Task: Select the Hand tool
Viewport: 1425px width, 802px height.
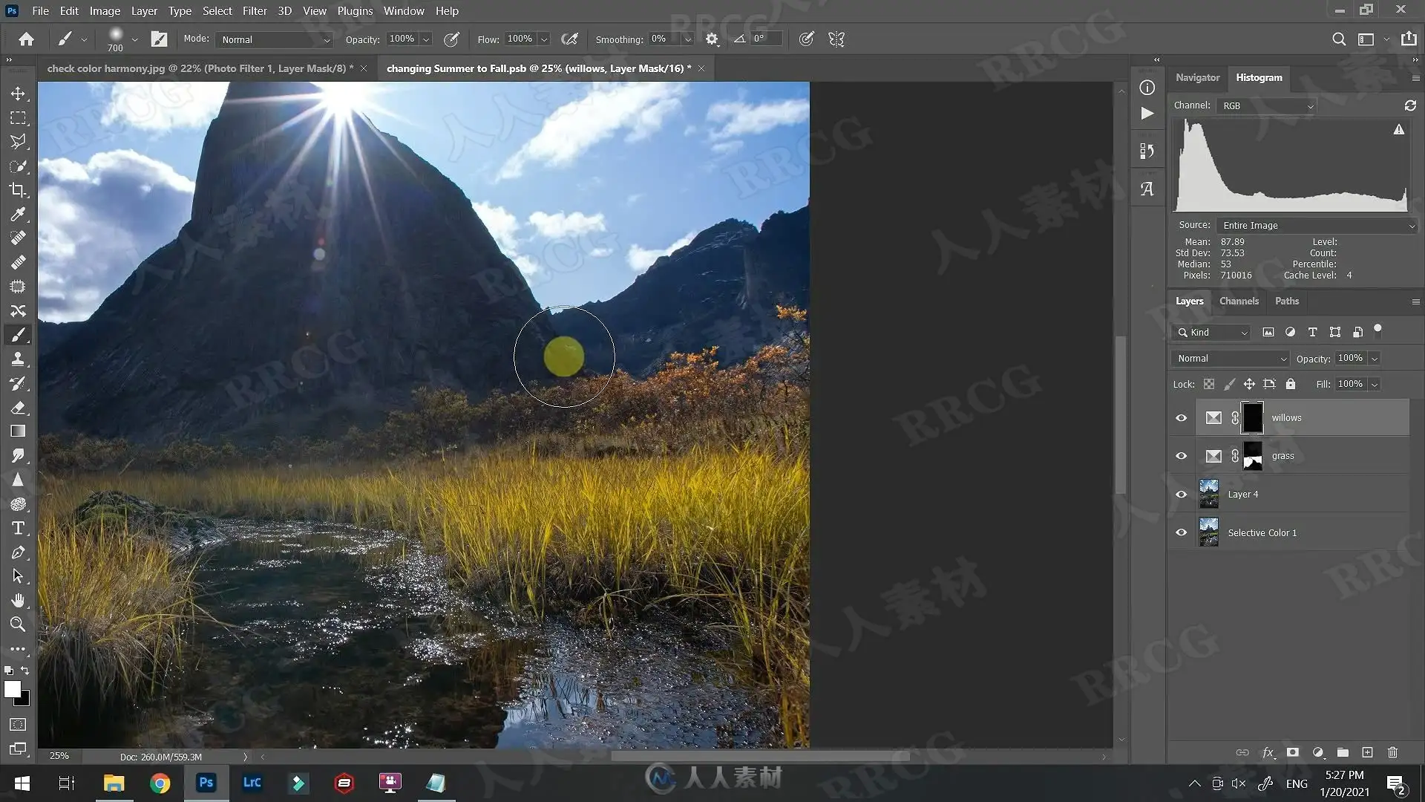Action: pos(18,600)
